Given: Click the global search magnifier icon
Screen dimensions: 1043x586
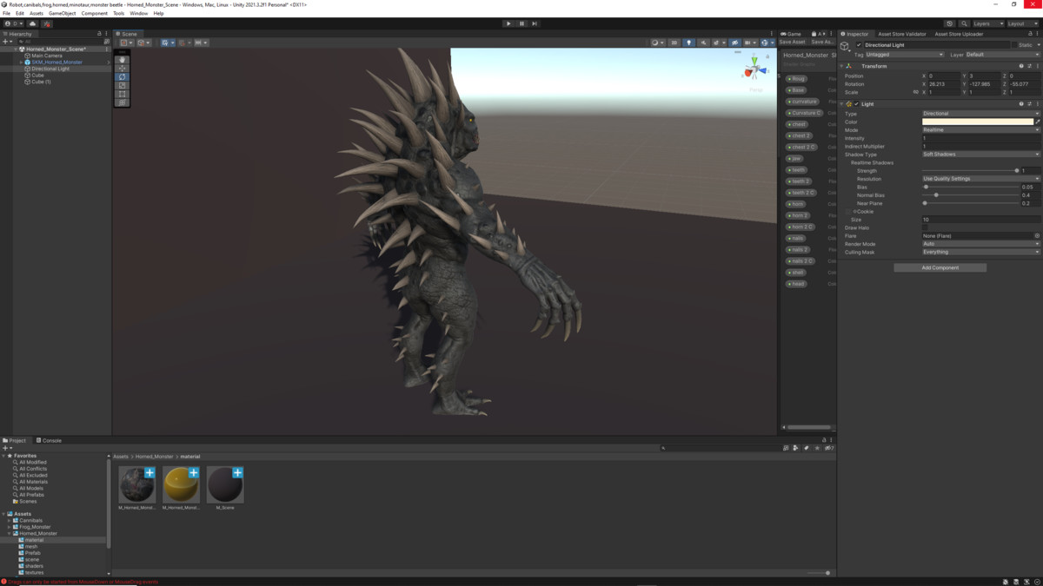Looking at the screenshot, I should click(964, 24).
